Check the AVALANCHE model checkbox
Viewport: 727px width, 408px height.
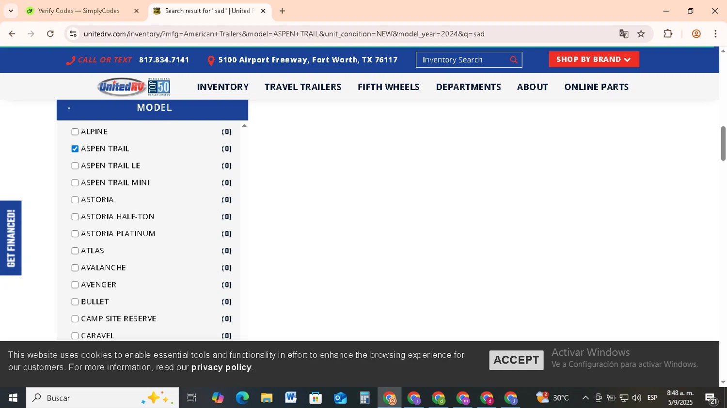75,268
